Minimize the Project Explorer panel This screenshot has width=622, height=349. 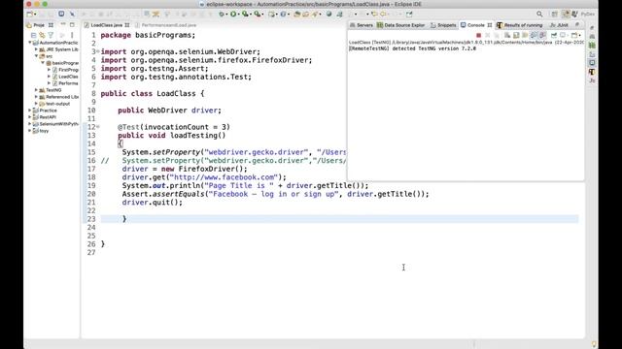click(x=63, y=25)
